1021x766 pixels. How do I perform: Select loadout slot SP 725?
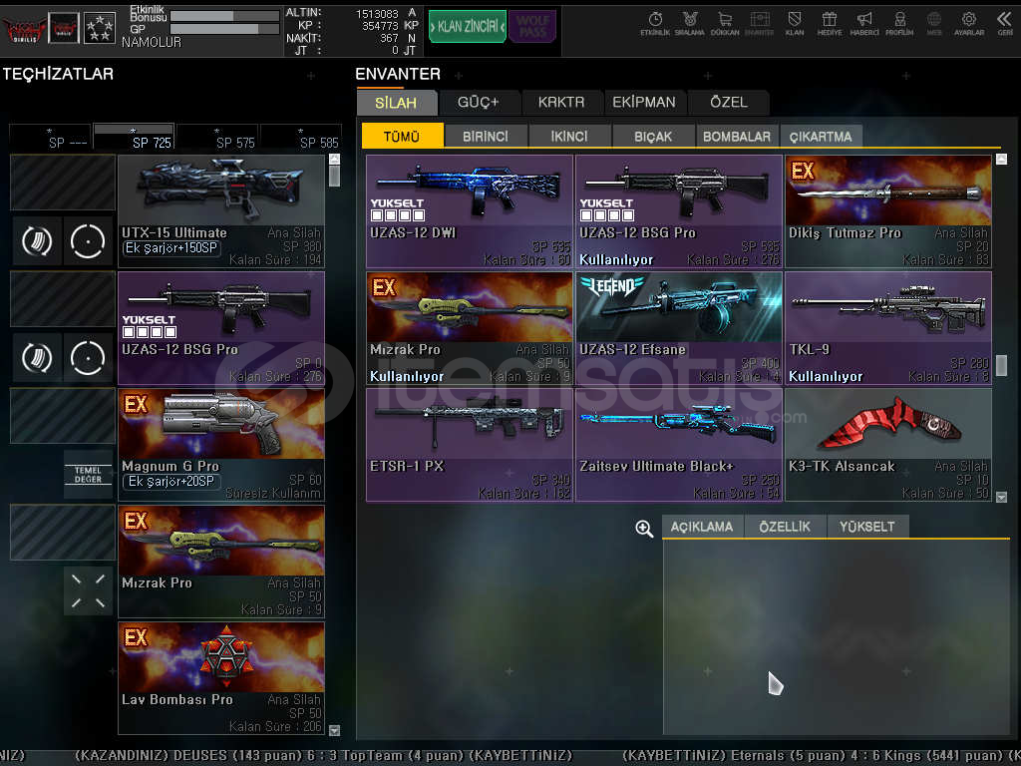[134, 137]
